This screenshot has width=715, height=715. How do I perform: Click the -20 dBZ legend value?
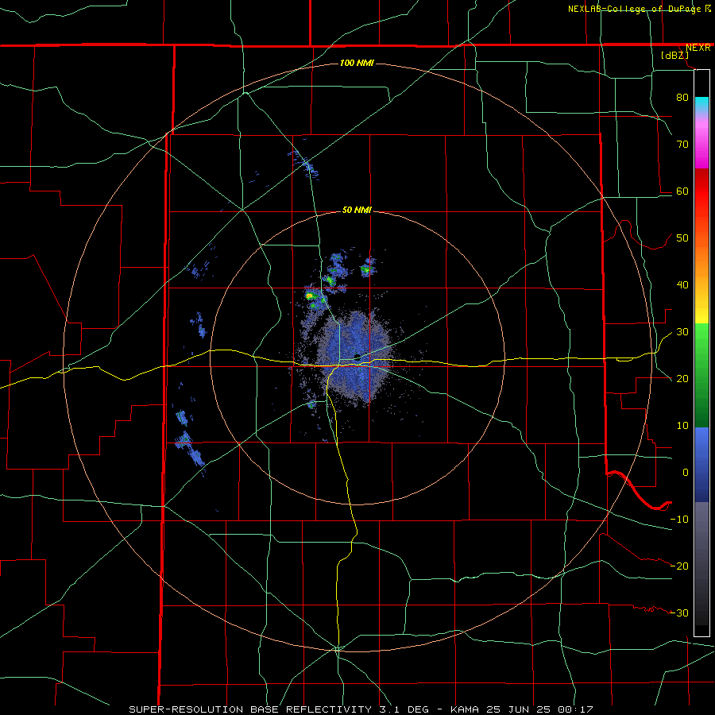pyautogui.click(x=679, y=566)
